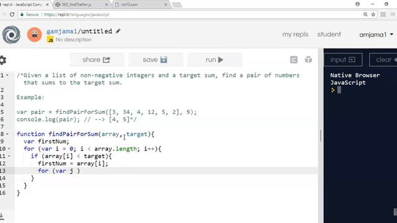Click the 'firstNum = array[i];' line
397x223 pixels.
click(x=73, y=164)
